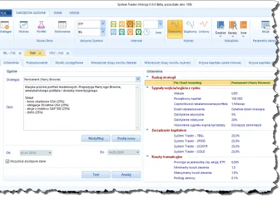Select the yearly Y interval icon
This screenshot has height=210, width=280.
pyautogui.click(x=138, y=32)
